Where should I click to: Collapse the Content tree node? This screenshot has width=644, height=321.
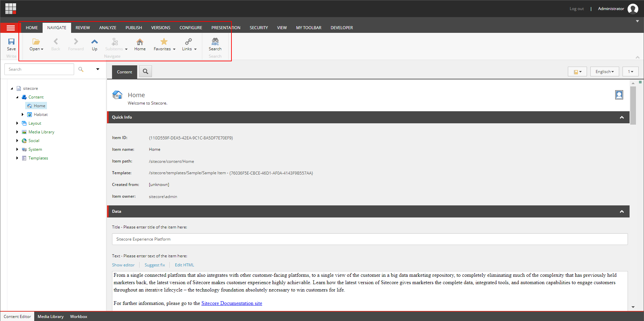[17, 97]
